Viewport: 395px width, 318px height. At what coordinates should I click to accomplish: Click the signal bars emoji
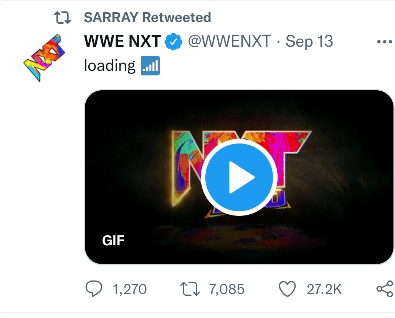pyautogui.click(x=150, y=66)
